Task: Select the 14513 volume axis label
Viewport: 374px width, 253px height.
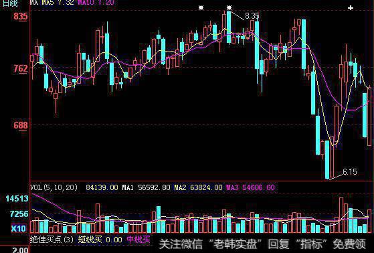Action: [17, 199]
